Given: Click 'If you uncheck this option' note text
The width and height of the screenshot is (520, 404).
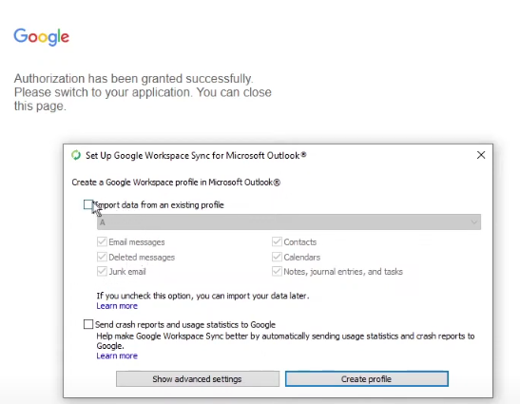Looking at the screenshot, I should (x=202, y=296).
